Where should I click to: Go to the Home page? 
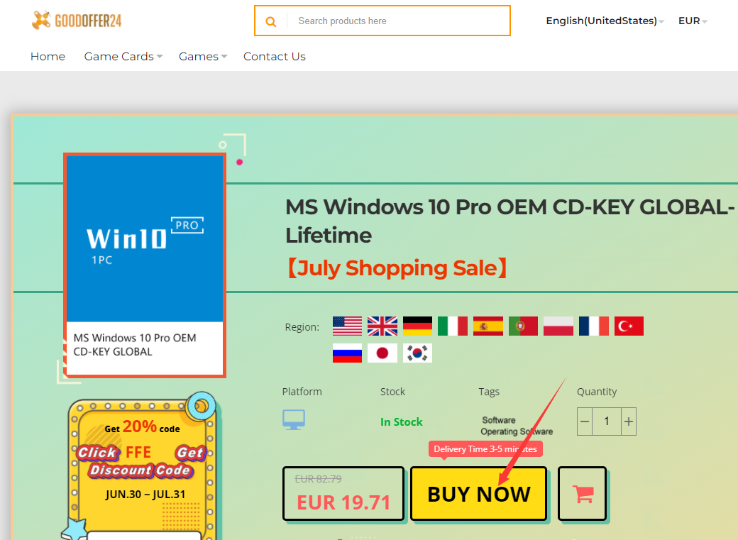[48, 57]
